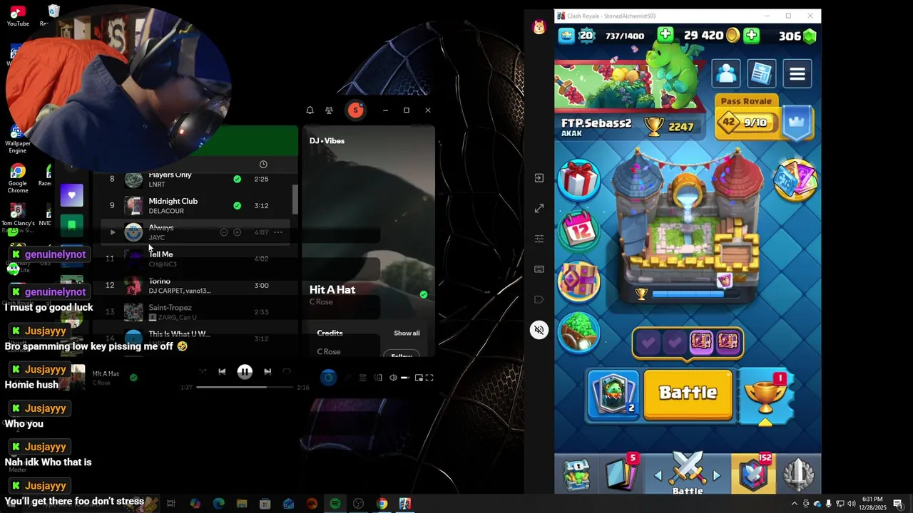Viewport: 913px width, 513px height.
Task: Mute Spotify with the speaker icon
Action: click(x=392, y=378)
